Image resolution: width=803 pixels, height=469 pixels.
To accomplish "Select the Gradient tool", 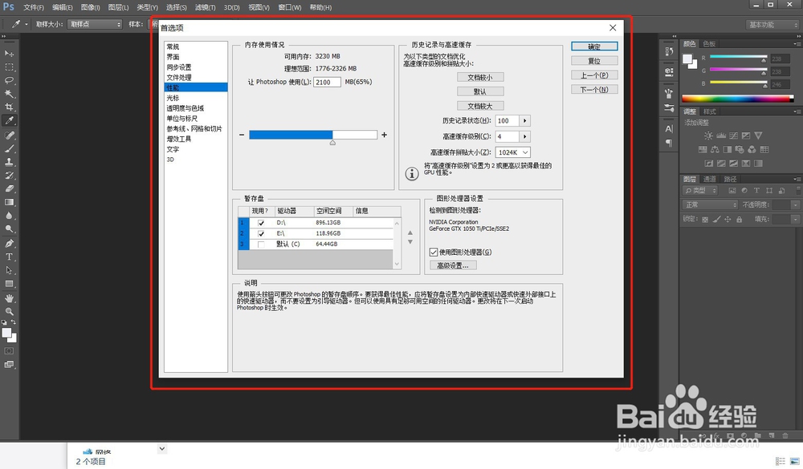I will click(x=9, y=202).
